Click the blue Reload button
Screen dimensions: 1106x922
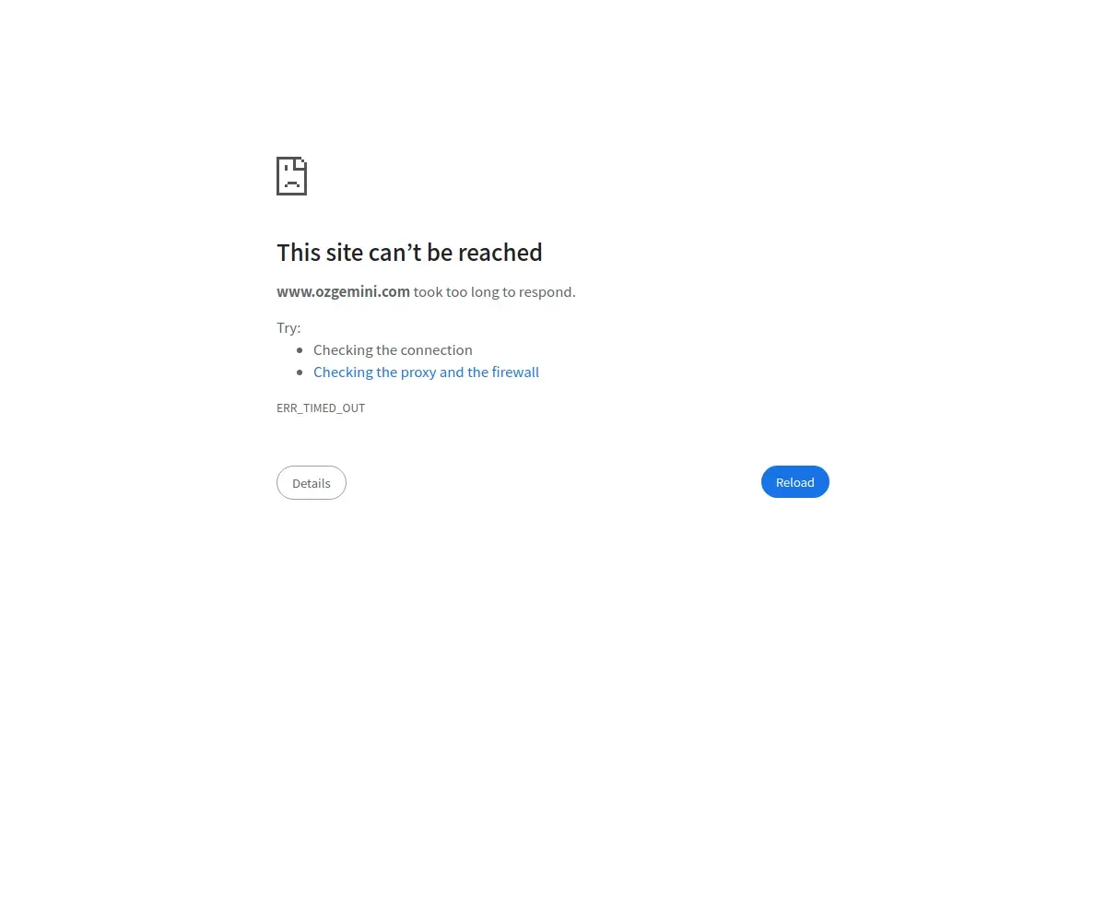pyautogui.click(x=795, y=482)
